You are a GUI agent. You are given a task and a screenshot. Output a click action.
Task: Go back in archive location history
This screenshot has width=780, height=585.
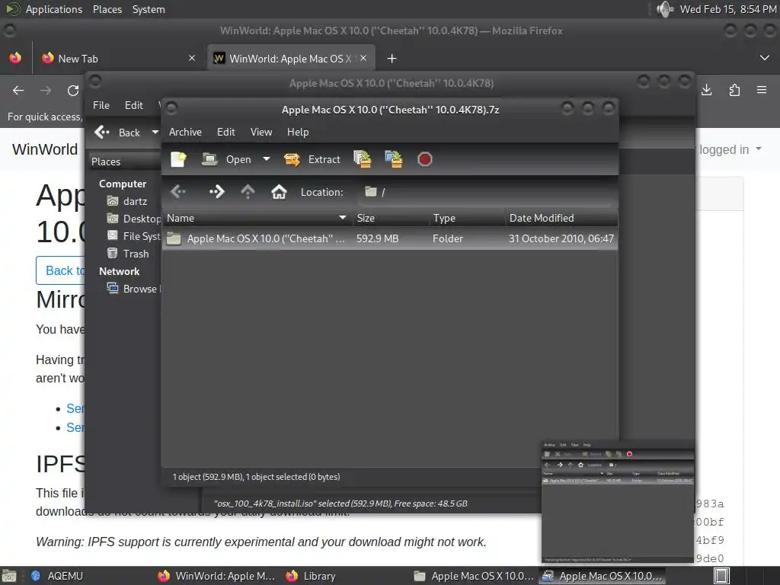coord(178,192)
